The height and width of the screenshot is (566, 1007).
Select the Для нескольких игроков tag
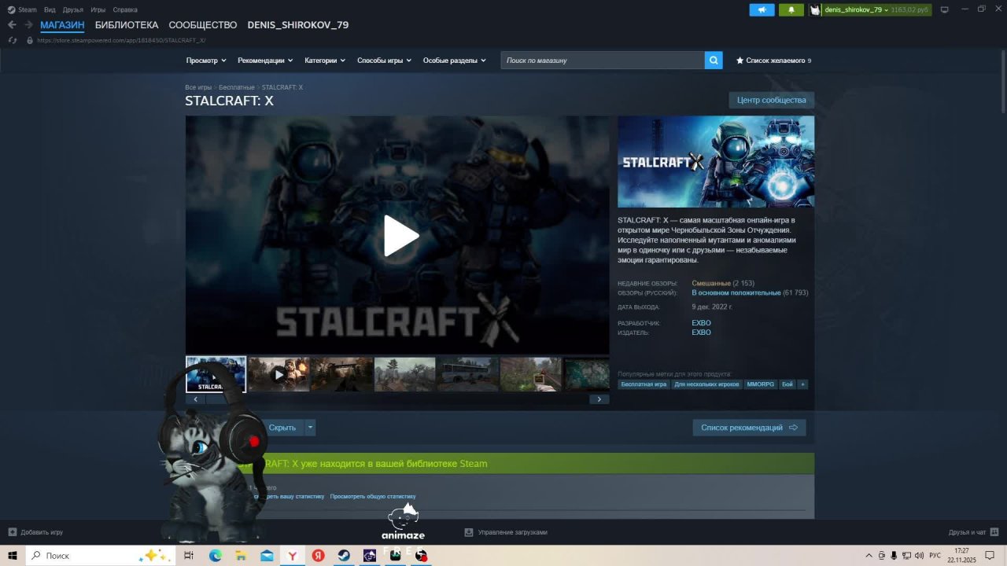pyautogui.click(x=706, y=384)
